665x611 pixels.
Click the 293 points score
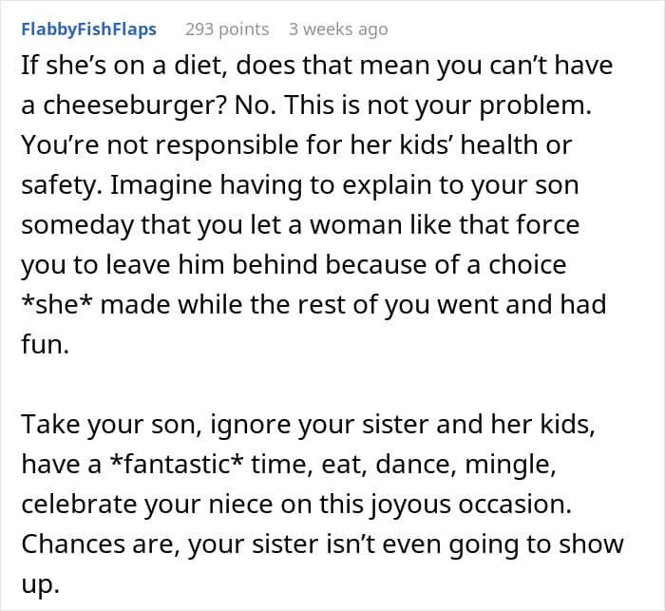coord(227,29)
